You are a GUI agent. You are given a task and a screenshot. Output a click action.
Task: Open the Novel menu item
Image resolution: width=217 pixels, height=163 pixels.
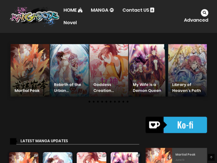70,22
